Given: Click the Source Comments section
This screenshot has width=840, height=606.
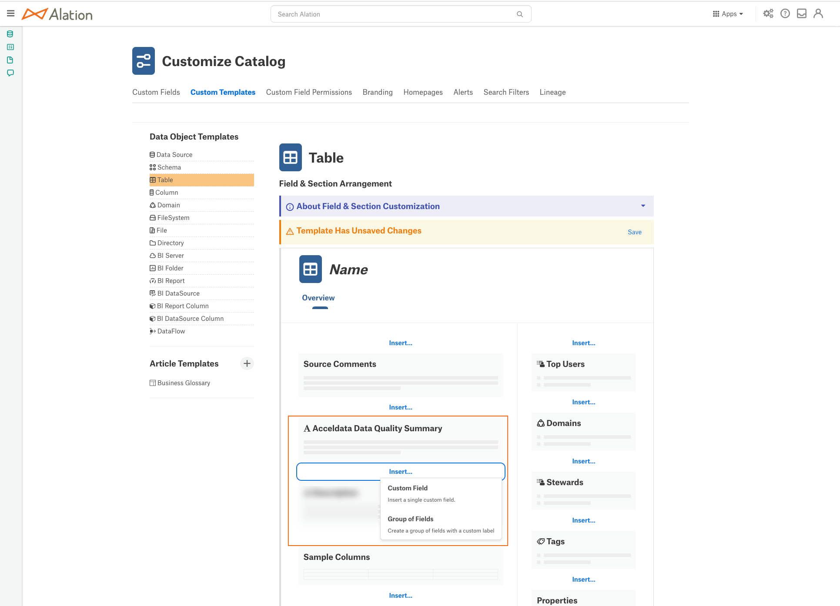Looking at the screenshot, I should (401, 375).
